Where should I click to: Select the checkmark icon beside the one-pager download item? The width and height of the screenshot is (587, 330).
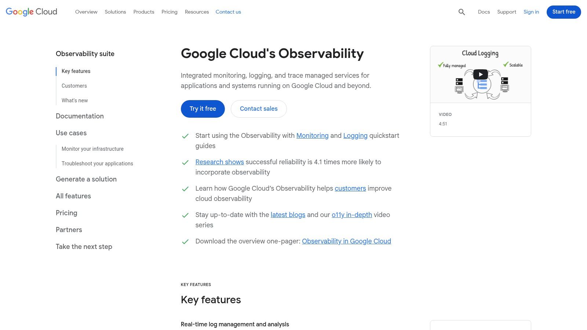coord(185,242)
